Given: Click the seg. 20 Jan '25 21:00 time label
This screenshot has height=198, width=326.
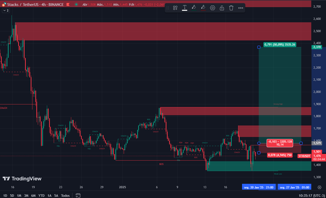Looking at the screenshot, I should click(259, 187).
